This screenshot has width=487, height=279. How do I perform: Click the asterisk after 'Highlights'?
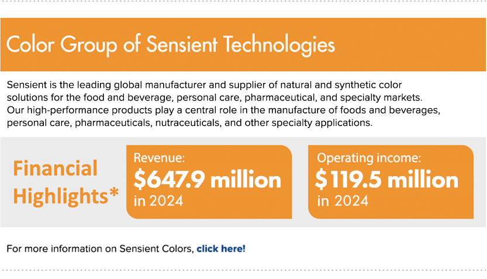point(114,192)
